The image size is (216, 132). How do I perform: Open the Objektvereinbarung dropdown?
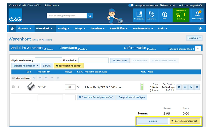click(x=49, y=60)
